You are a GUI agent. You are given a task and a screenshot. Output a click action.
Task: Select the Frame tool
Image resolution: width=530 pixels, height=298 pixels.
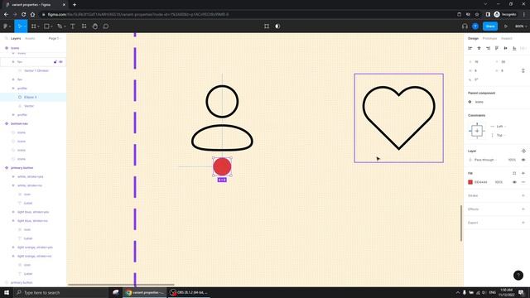(33, 26)
